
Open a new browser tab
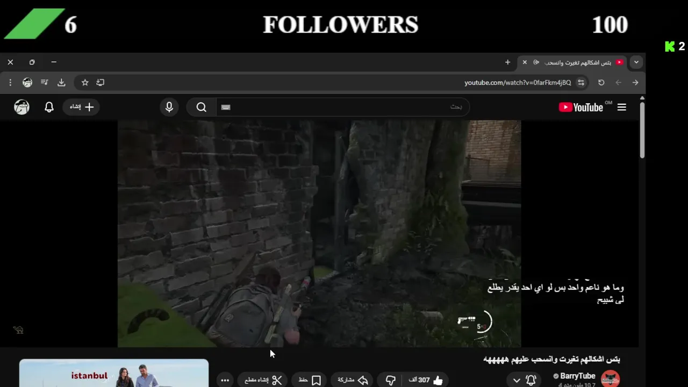[x=507, y=62]
